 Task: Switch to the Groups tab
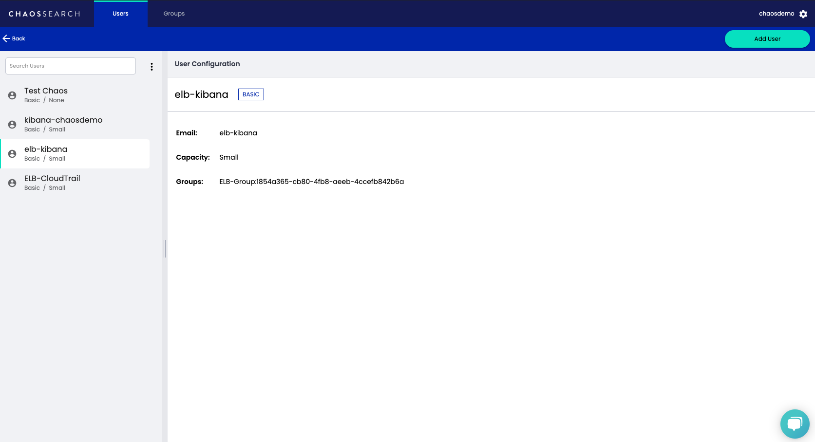174,14
